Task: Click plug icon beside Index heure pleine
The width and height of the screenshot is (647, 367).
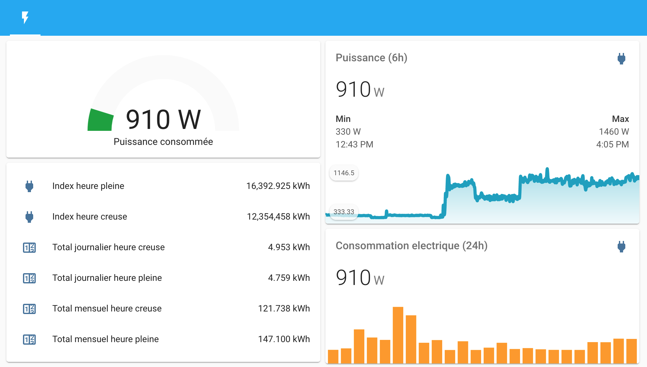Action: coord(29,186)
